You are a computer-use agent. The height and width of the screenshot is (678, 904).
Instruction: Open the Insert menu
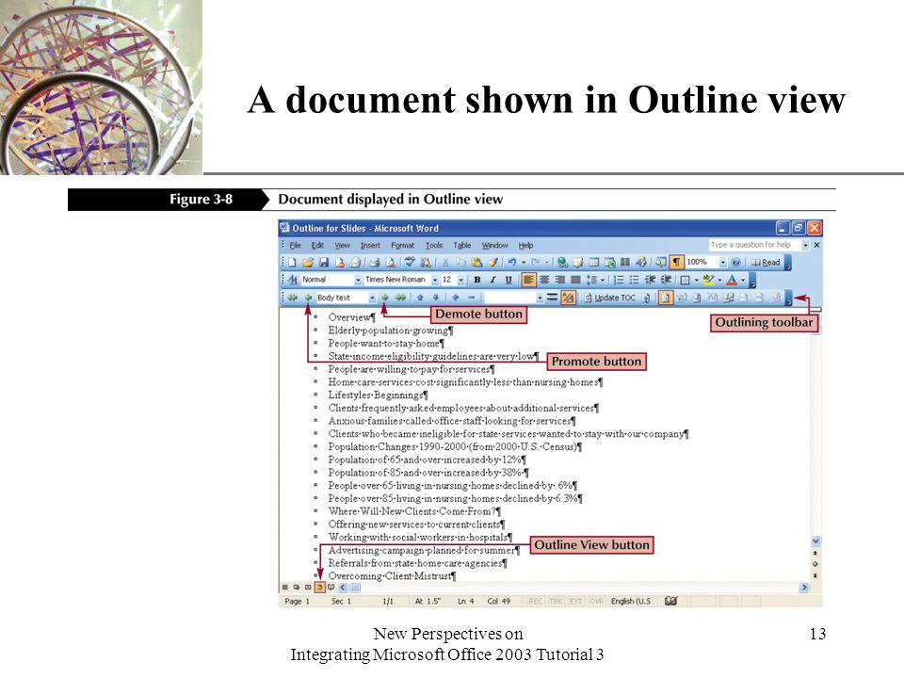[x=370, y=245]
